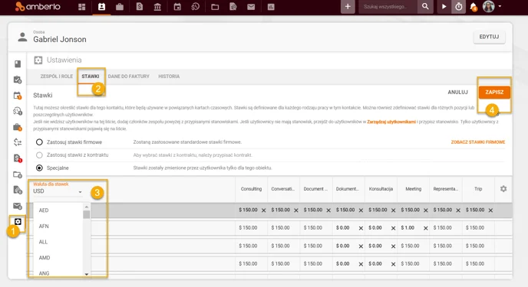The width and height of the screenshot is (528, 287).
Task: Open the Waluta dla stawek USD dropdown
Action: [58, 191]
